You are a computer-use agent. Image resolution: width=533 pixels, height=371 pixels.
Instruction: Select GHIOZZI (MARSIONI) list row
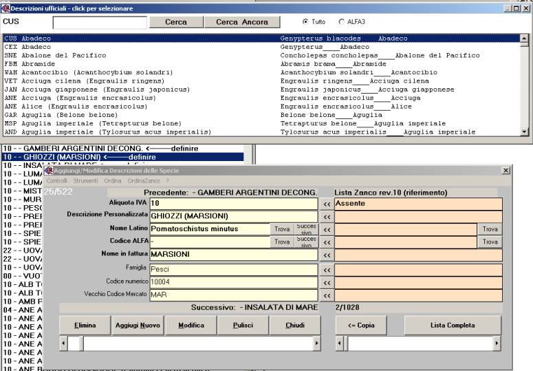(x=122, y=157)
